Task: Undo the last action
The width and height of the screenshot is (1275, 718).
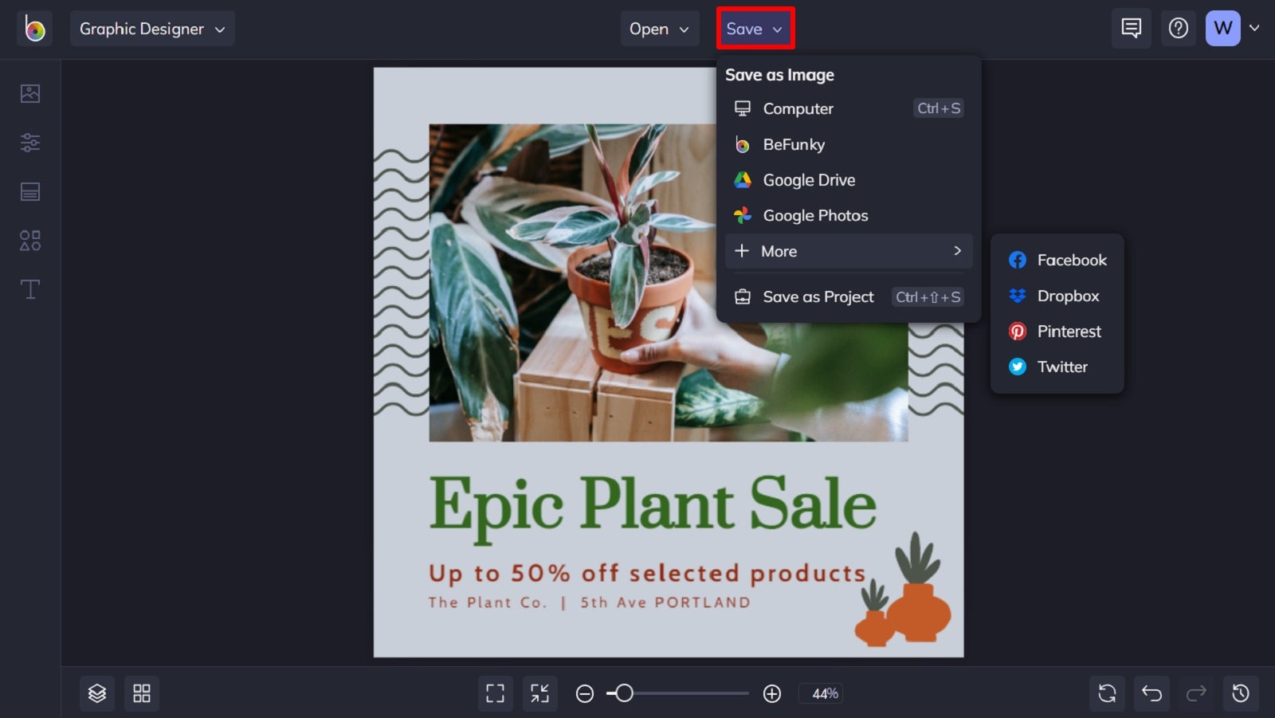Action: point(1151,692)
